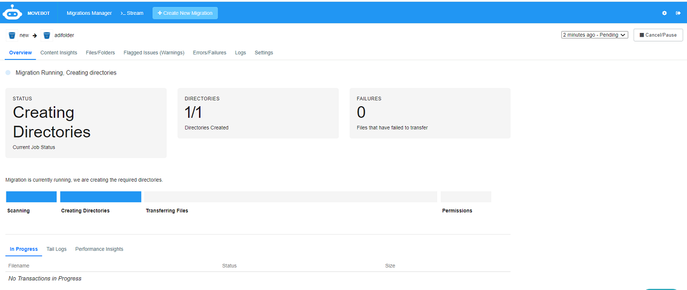Select the Errors/Failures tab
This screenshot has height=290, width=687.
pos(210,53)
